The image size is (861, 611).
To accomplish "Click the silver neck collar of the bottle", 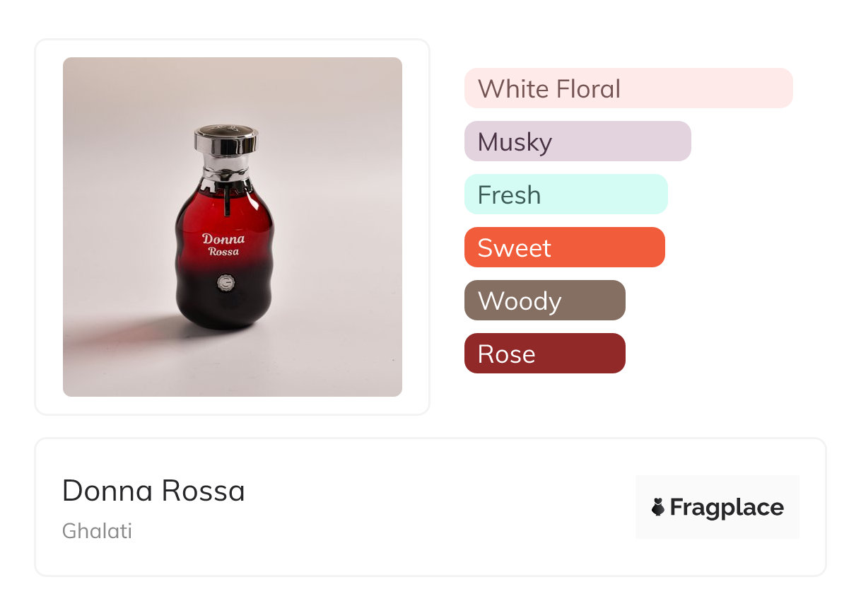I will click(x=225, y=170).
